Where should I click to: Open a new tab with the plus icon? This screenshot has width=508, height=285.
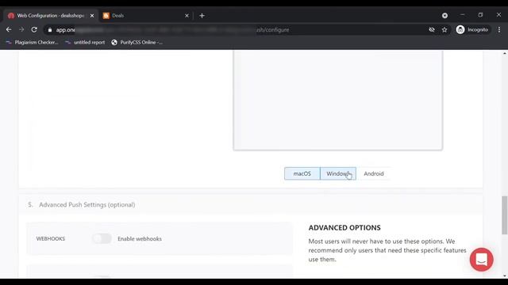[202, 16]
